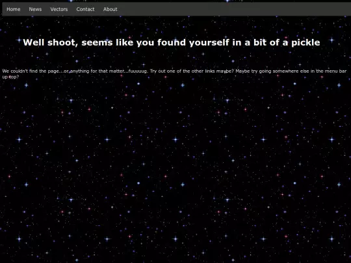
Task: Click the paragraph beginning 'We couldn't find the page'
Action: [x=174, y=74]
